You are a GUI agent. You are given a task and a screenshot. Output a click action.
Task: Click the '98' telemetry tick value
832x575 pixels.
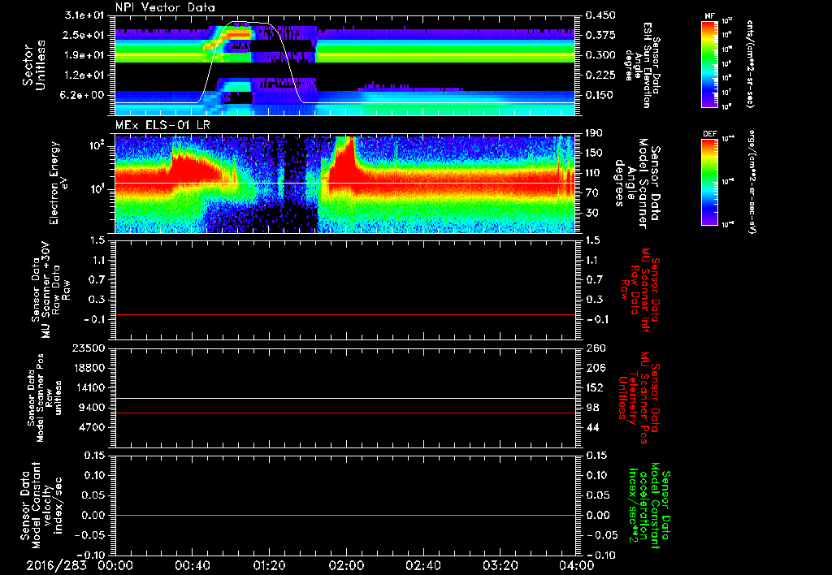592,408
